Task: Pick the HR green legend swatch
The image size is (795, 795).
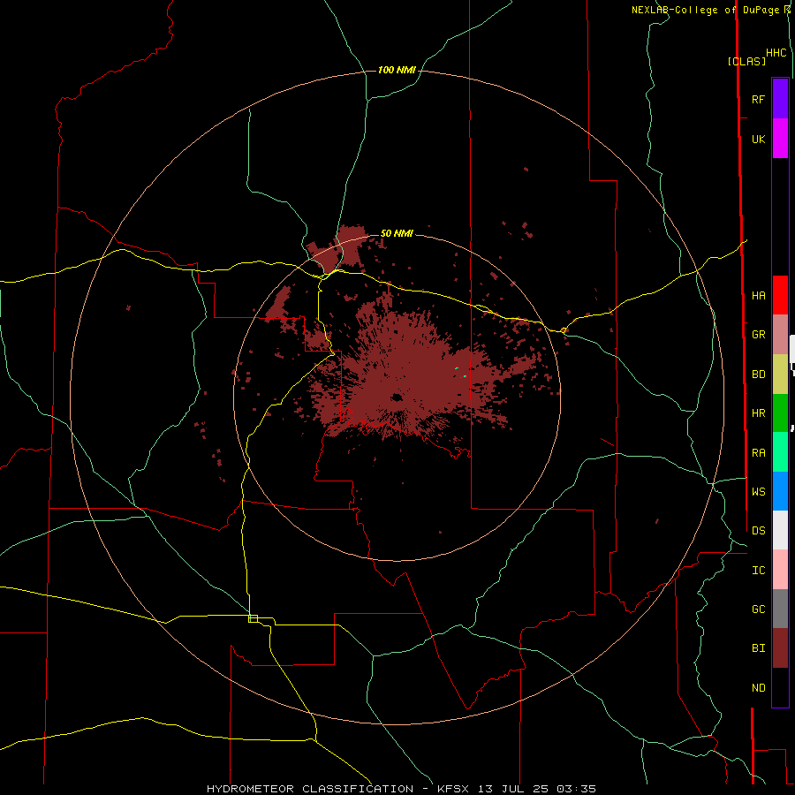Action: tap(780, 413)
